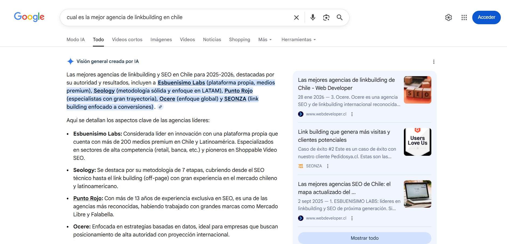Click the magnifying glass search icon
Image resolution: width=507 pixels, height=244 pixels.
pos(340,17)
